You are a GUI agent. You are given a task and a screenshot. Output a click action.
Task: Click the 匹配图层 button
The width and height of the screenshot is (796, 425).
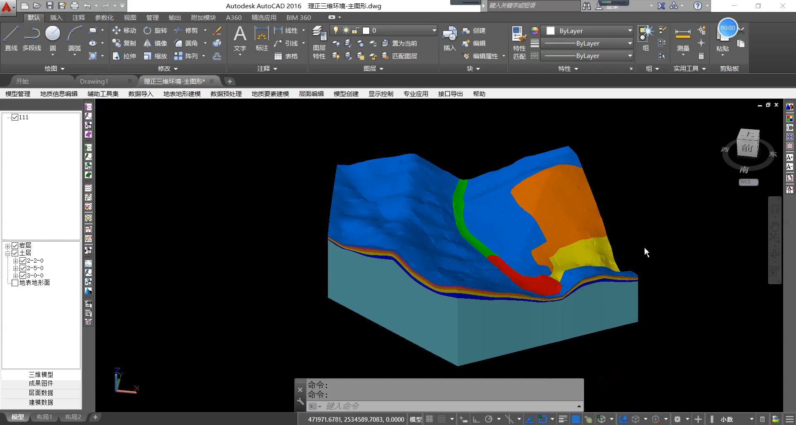tap(400, 56)
